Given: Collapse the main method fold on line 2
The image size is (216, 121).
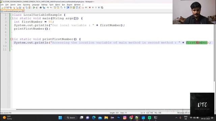Looking at the screenshot, I should point(11,18).
